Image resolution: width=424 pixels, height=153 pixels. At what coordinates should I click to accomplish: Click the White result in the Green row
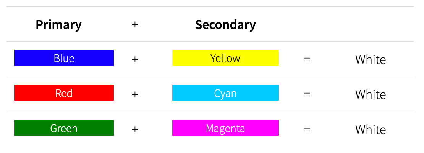coord(370,129)
